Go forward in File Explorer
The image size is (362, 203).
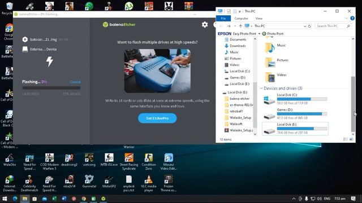click(x=229, y=26)
